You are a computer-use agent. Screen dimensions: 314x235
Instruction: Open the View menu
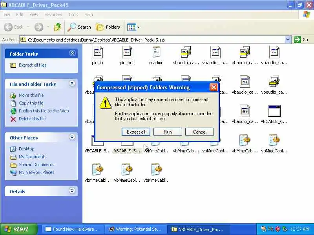pyautogui.click(x=34, y=14)
